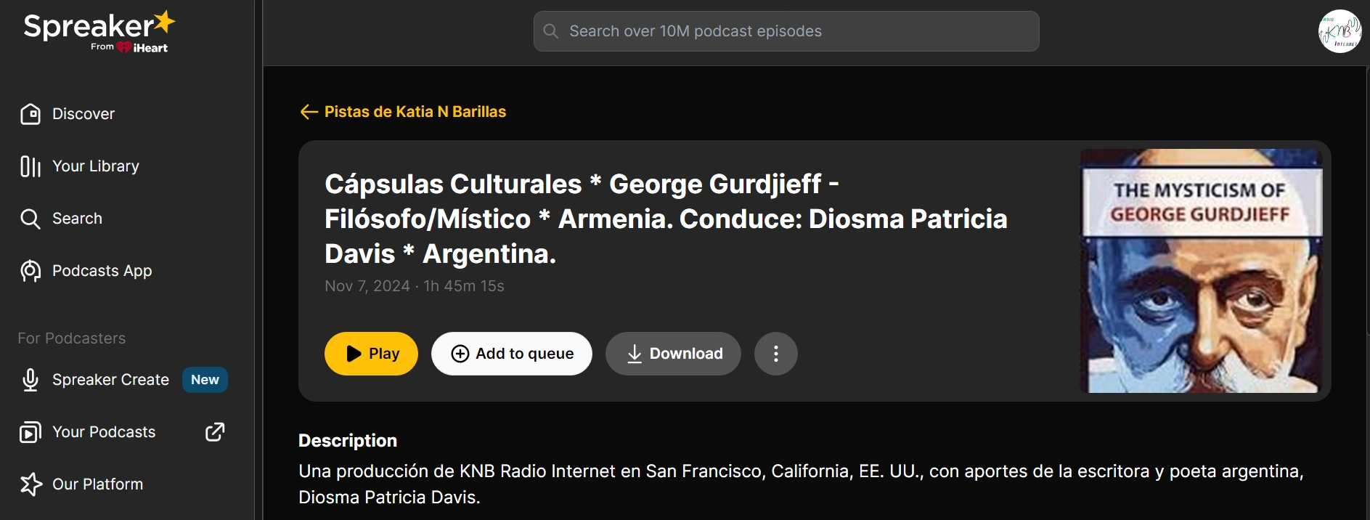This screenshot has height=520, width=1370.
Task: Open Search from the sidebar
Action: [x=77, y=219]
